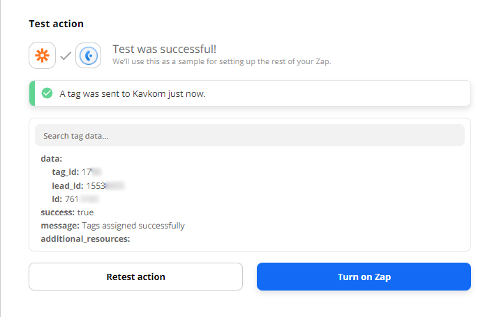The height and width of the screenshot is (317, 499).
Task: Click the green success check icon
Action: 47,93
